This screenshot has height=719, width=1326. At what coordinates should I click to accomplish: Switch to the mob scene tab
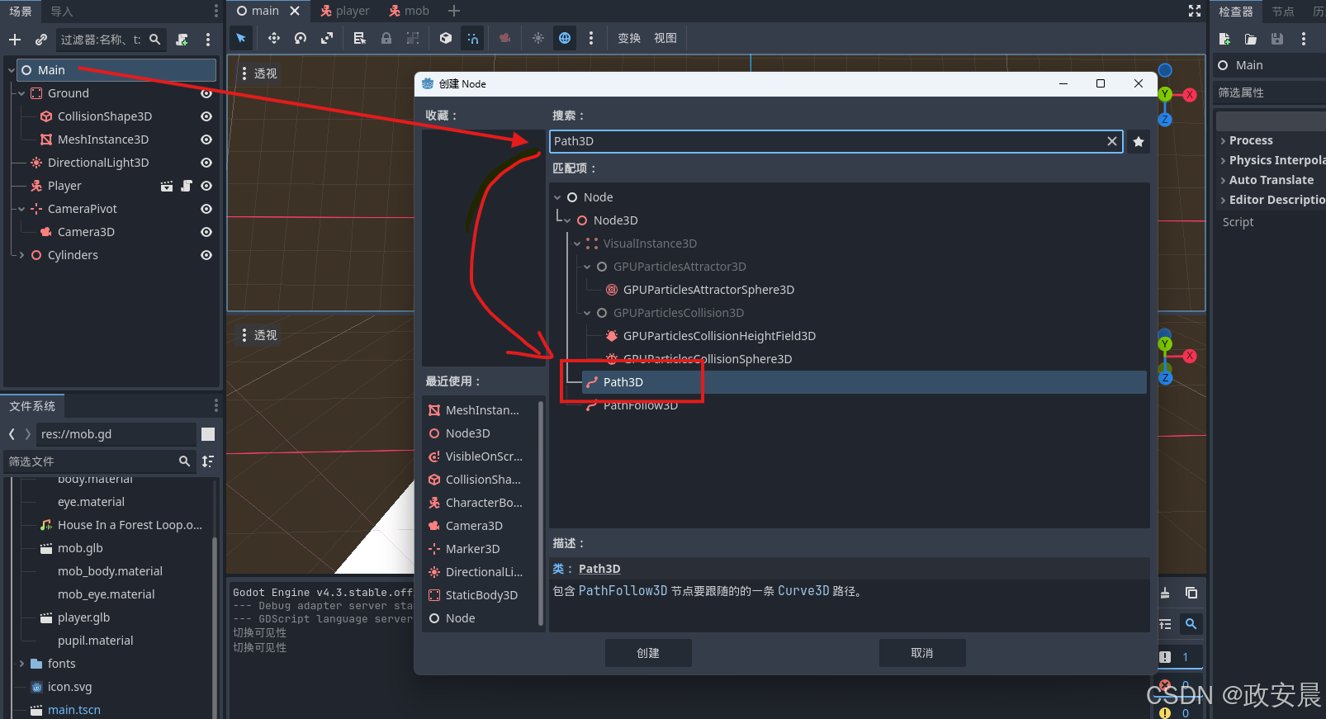[x=409, y=11]
